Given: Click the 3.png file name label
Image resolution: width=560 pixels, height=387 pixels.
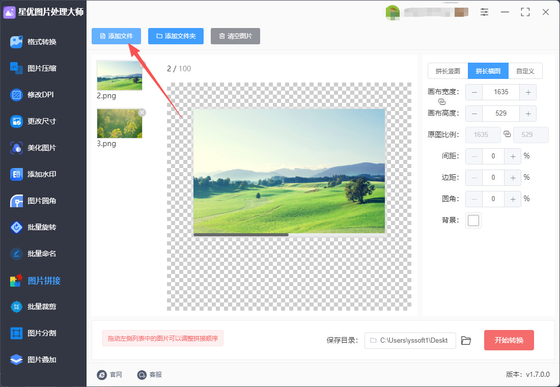Looking at the screenshot, I should (106, 144).
